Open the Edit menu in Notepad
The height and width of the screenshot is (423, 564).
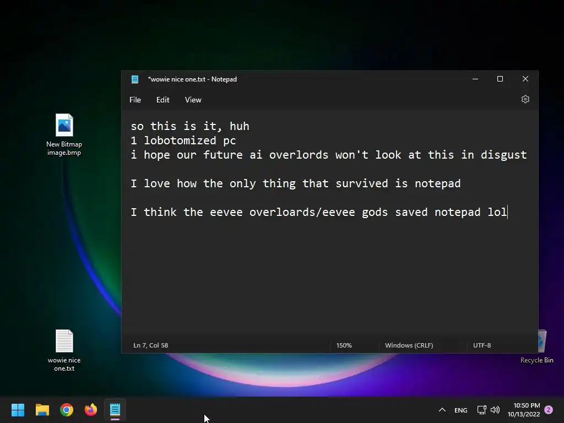click(x=162, y=100)
